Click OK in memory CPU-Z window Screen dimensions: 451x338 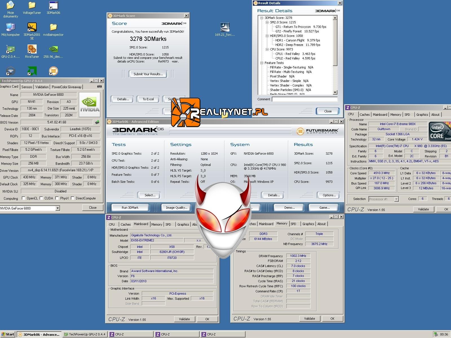click(332, 319)
